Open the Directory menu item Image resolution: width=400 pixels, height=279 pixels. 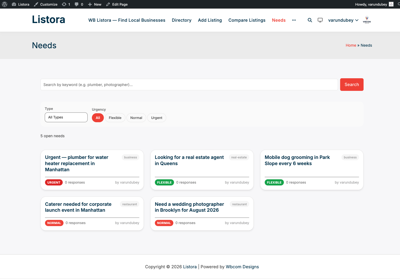point(182,20)
